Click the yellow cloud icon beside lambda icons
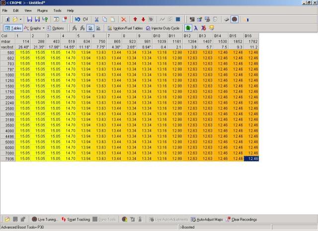This screenshot has height=231, width=318. [x=212, y=28]
